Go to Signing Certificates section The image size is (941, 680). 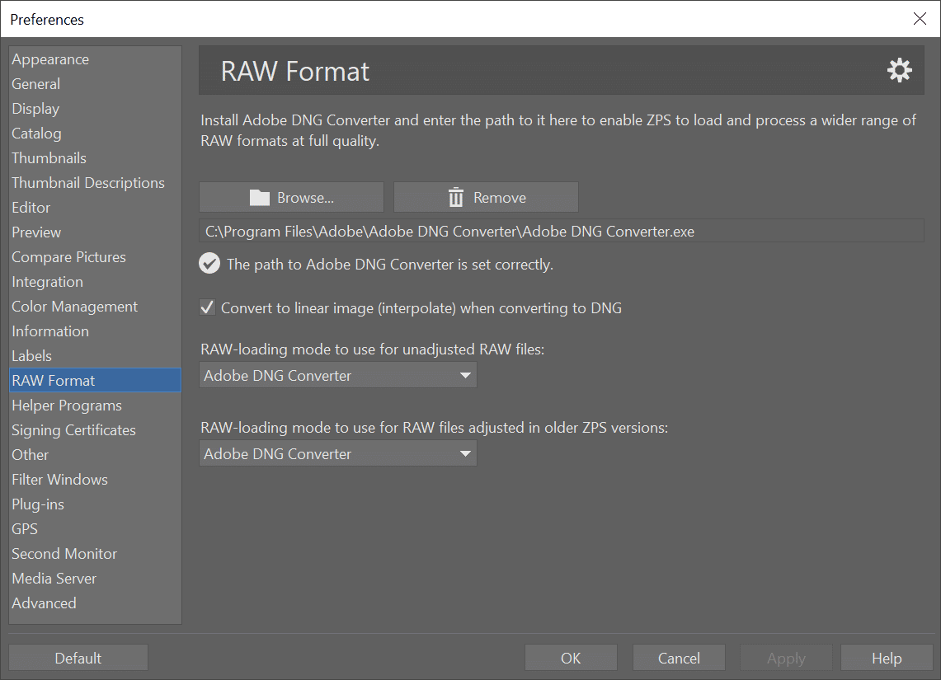[x=95, y=430]
